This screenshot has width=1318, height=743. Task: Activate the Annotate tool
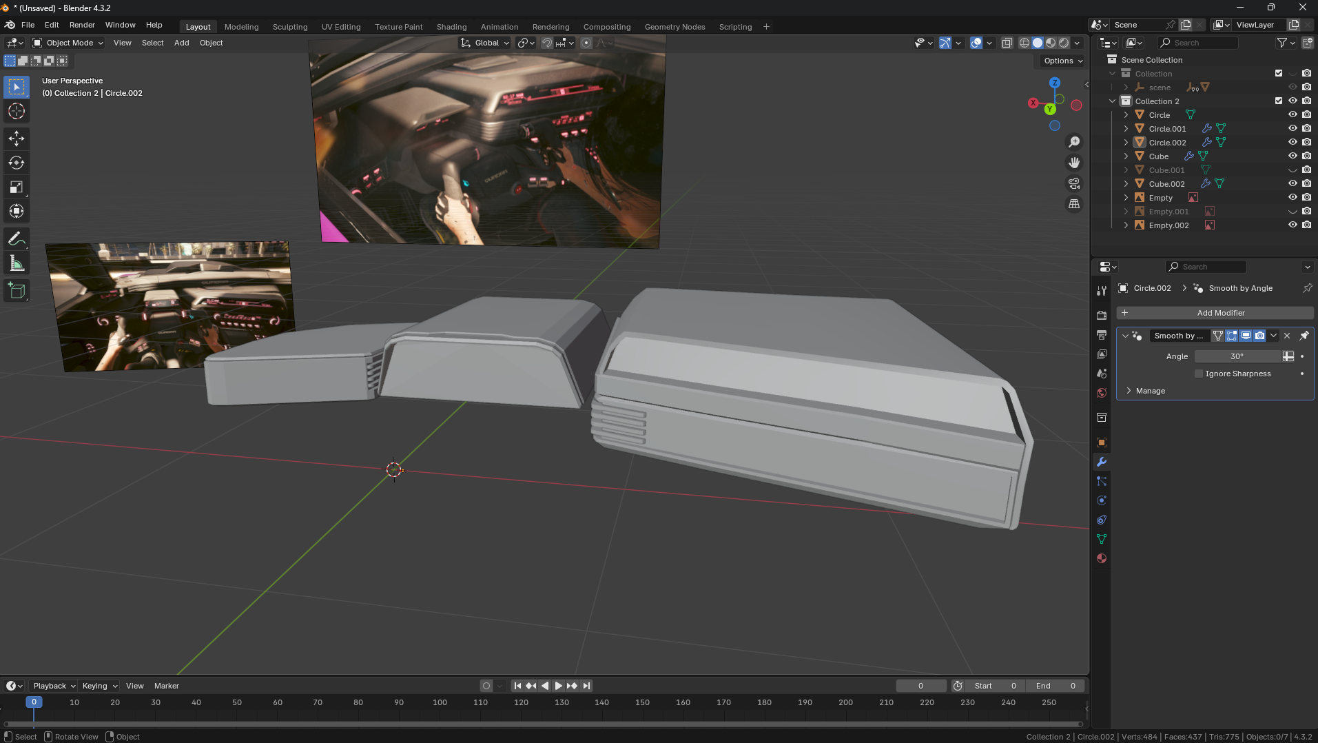coord(17,239)
